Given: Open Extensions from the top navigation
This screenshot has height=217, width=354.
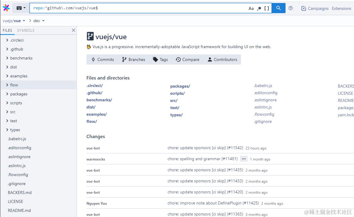Looking at the screenshot, I should (341, 8).
